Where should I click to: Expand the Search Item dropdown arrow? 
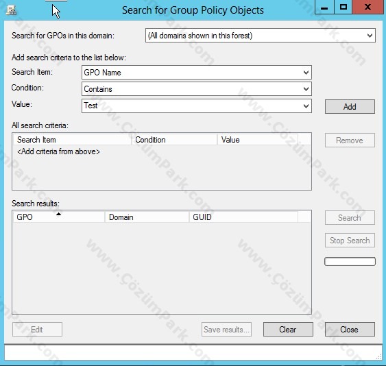tap(306, 73)
